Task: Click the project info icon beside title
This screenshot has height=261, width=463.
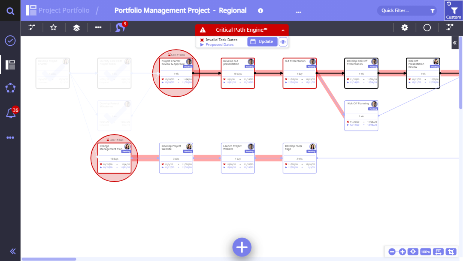Action: coord(260,11)
